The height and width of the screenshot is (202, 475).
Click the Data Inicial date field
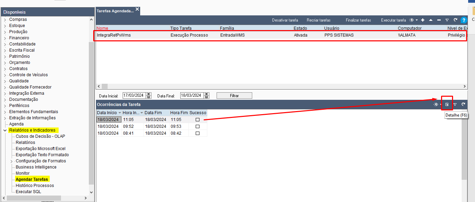pos(134,96)
